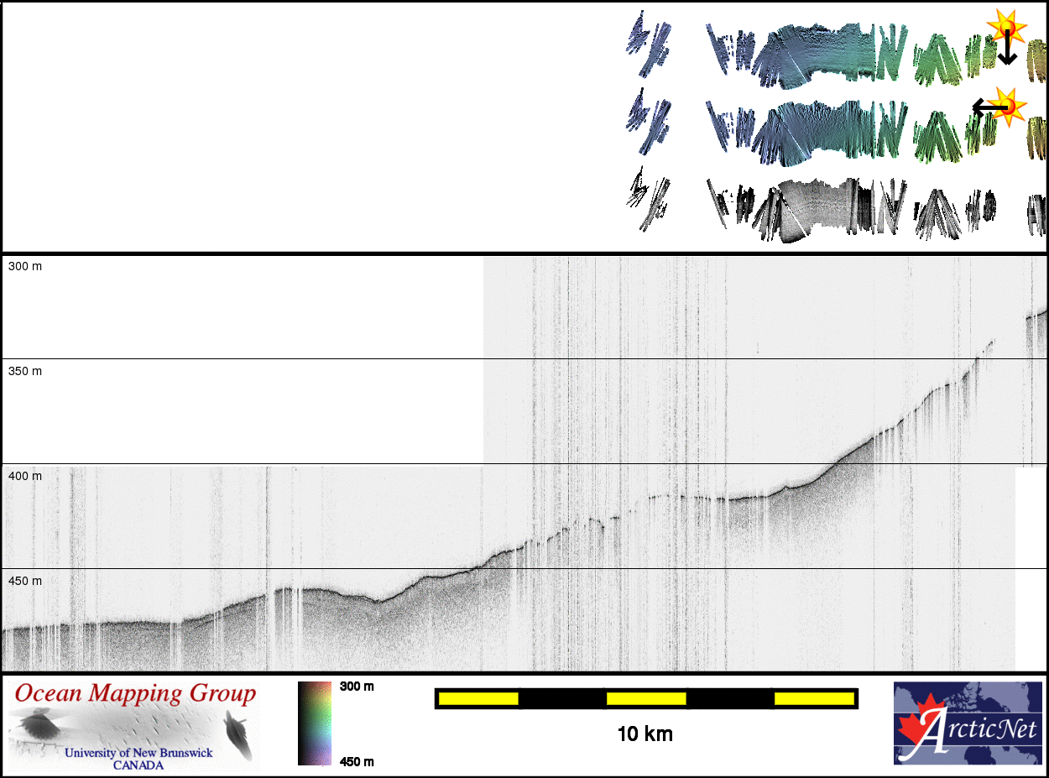Click the ArcticNet logo

coord(968,723)
